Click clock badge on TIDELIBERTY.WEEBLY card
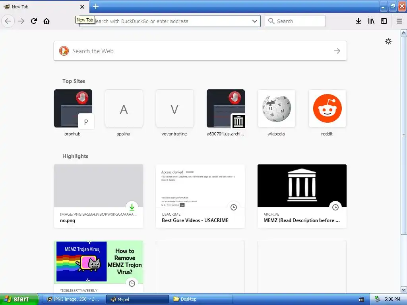The height and width of the screenshot is (305, 407). pos(132,284)
